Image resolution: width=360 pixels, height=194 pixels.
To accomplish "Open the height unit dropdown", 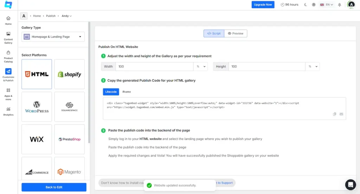I will click(x=313, y=67).
